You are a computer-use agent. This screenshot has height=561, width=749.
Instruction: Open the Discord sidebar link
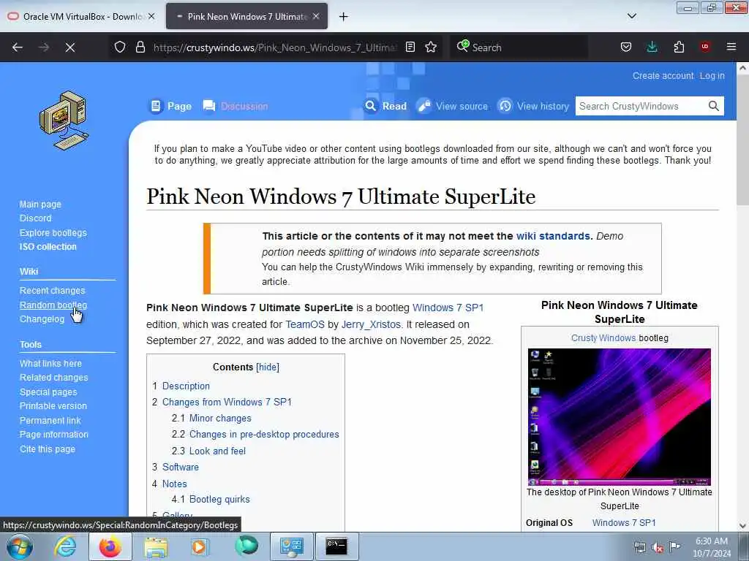coord(35,218)
